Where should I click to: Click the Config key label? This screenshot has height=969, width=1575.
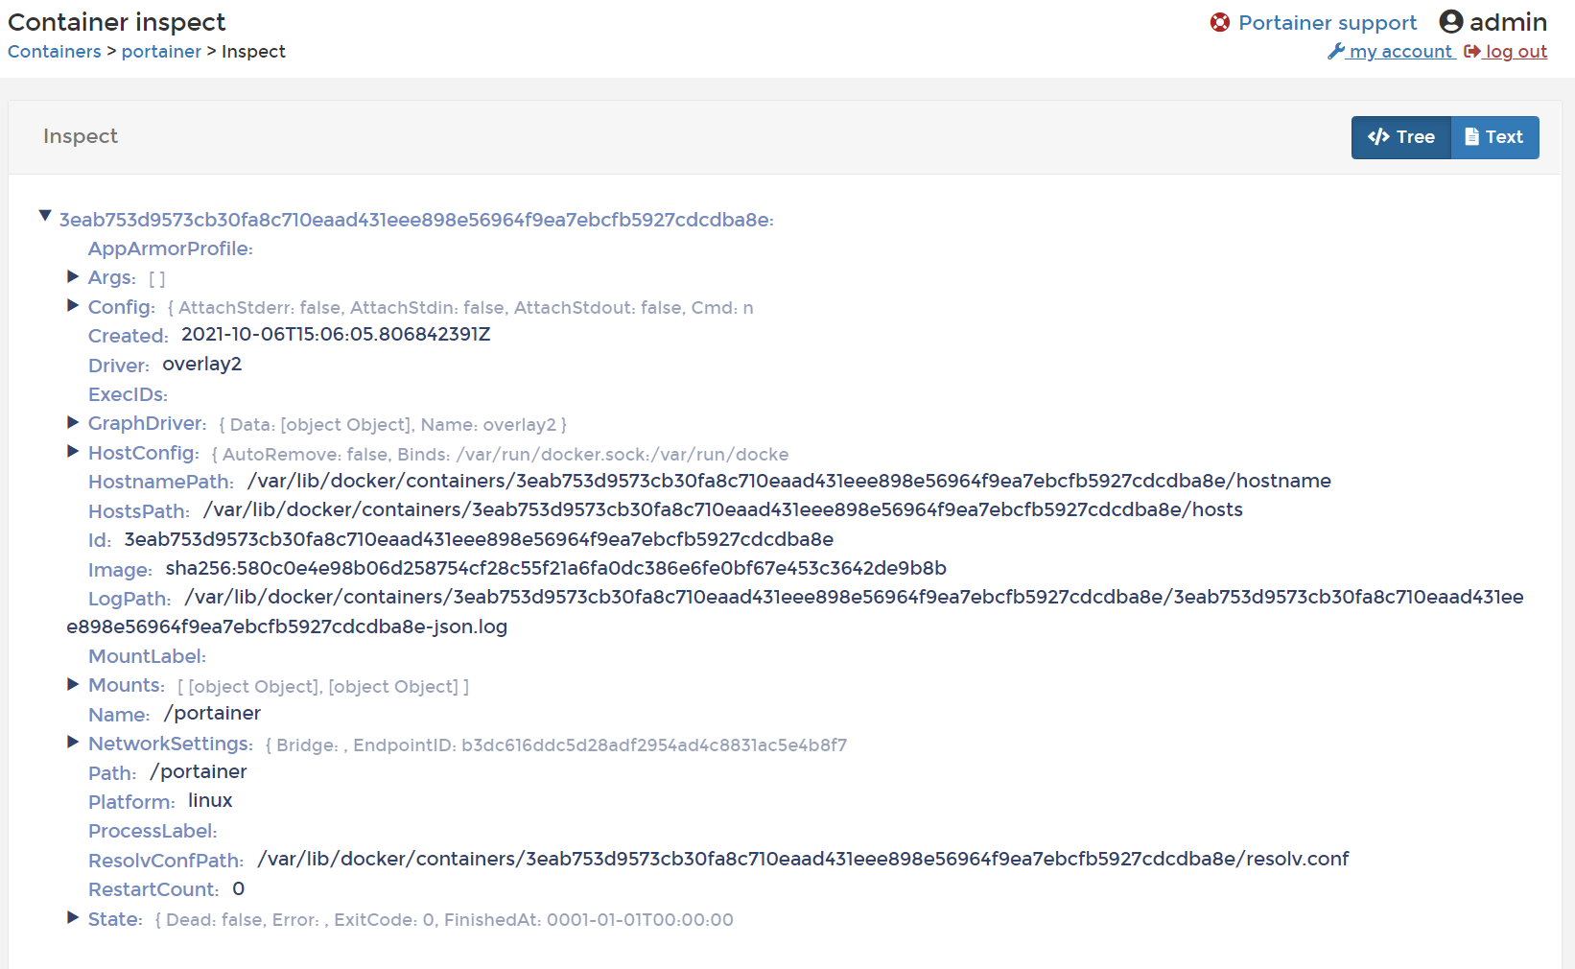122,307
